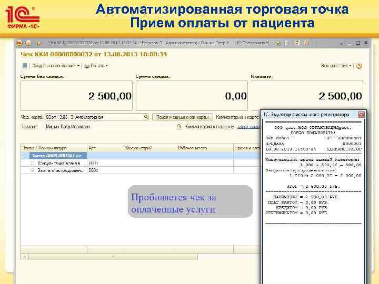Click the СЕРТИФИКАТОМ line on the receipt
379x284 pixels.
coord(296,213)
